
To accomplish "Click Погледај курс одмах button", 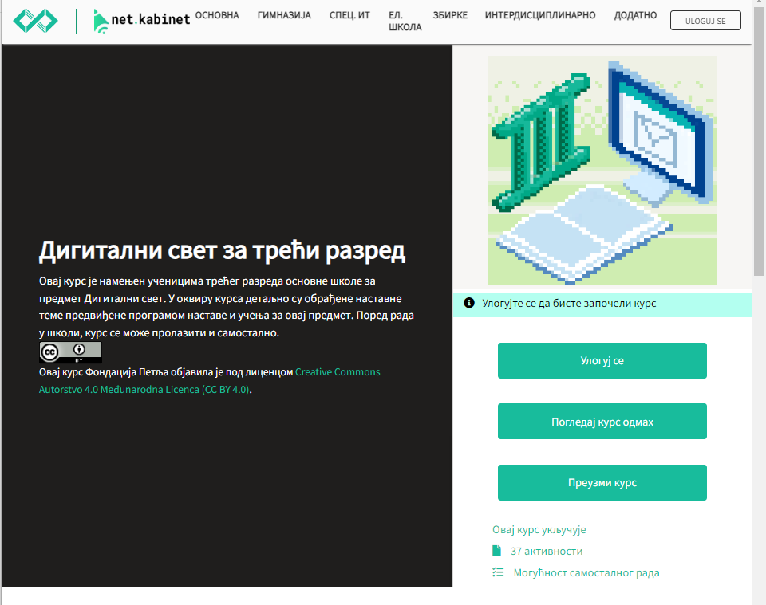I will [602, 422].
